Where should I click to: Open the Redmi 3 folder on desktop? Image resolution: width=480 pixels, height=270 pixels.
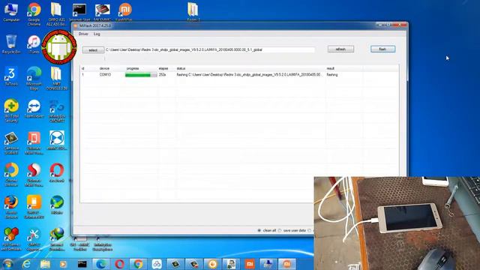click(193, 12)
